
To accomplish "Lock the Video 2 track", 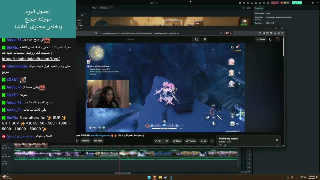I will 3,148.
